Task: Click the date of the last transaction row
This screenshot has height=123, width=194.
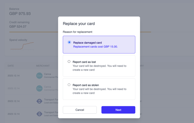Action: (14, 114)
